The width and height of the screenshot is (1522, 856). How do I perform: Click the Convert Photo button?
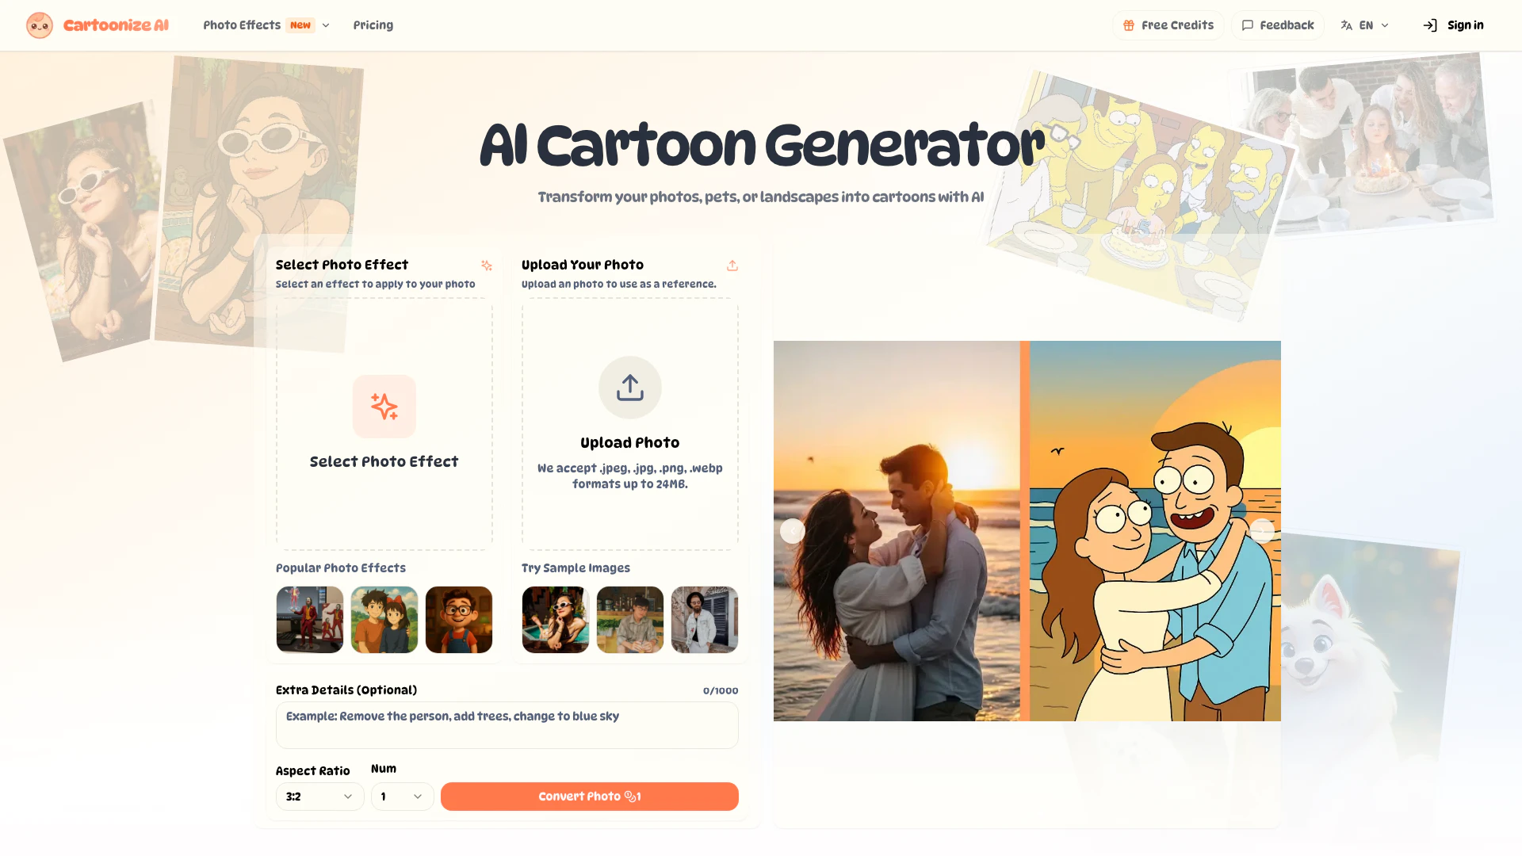[590, 797]
